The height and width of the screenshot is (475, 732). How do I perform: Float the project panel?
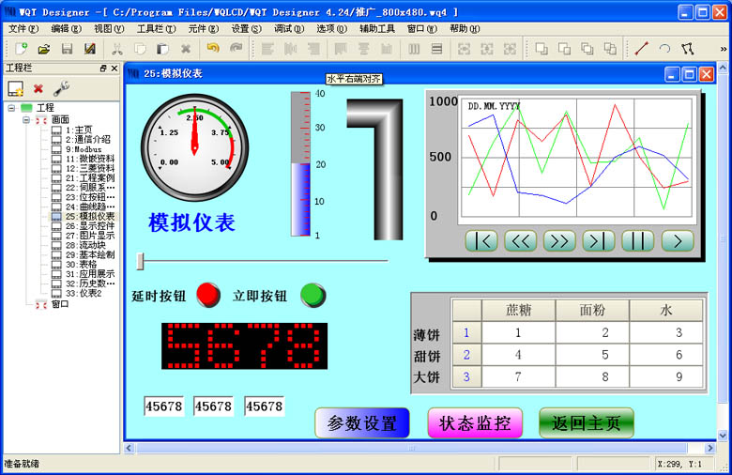[103, 69]
